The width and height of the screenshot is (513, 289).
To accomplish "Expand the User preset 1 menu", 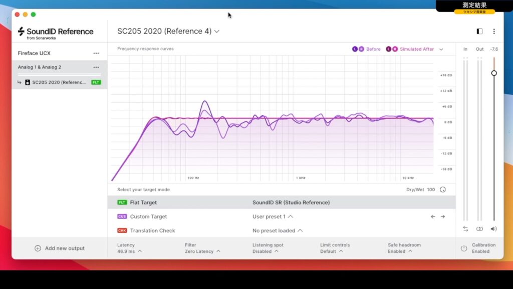I will [x=273, y=217].
